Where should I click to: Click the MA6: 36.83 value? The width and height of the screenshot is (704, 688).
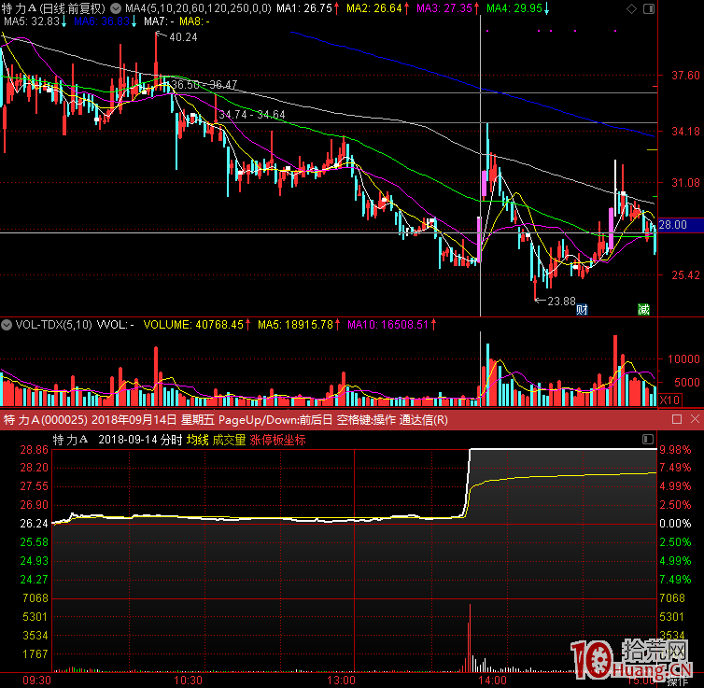click(x=102, y=21)
